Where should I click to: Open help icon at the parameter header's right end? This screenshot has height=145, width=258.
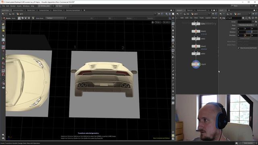tap(256, 18)
